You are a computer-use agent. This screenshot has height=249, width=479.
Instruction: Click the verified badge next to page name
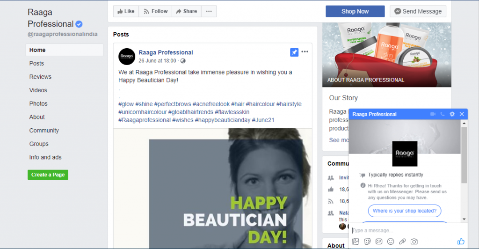click(79, 24)
